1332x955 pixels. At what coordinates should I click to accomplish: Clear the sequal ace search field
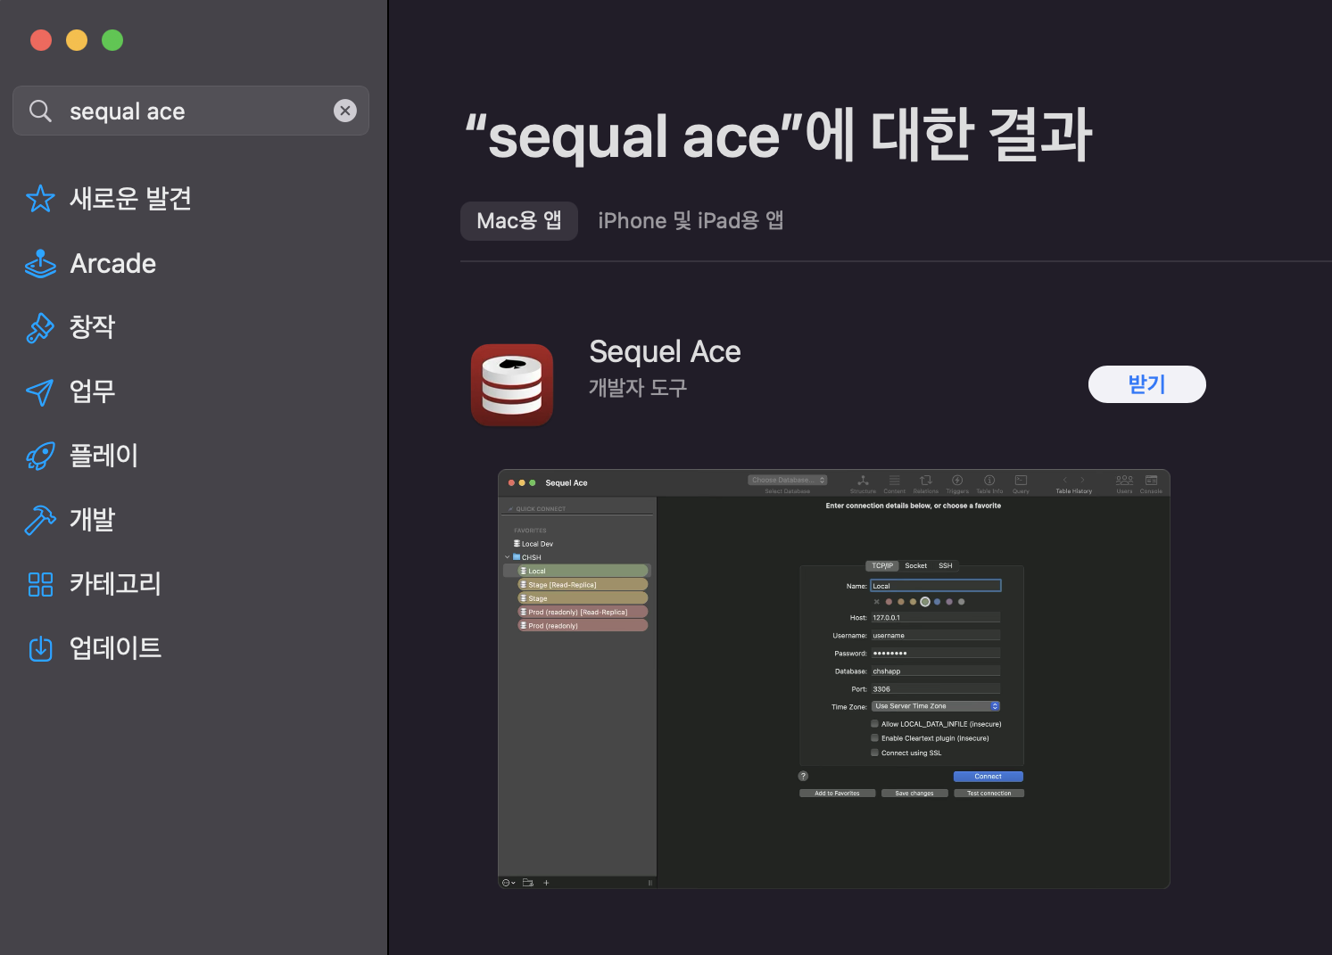point(345,111)
